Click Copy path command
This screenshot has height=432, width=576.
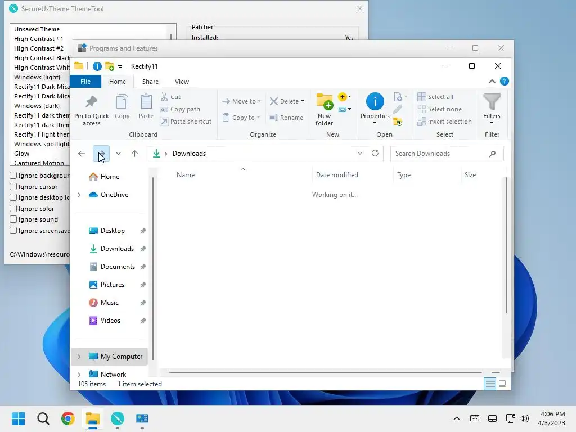pyautogui.click(x=181, y=109)
